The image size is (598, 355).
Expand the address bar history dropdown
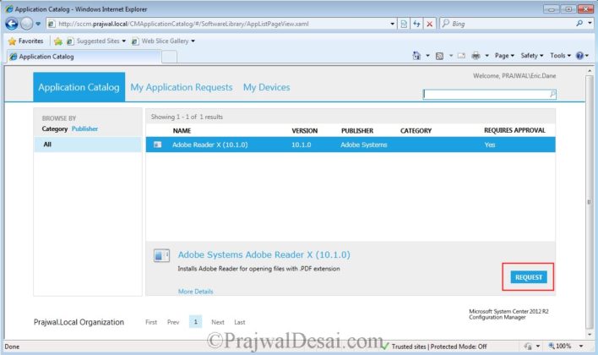(x=393, y=24)
